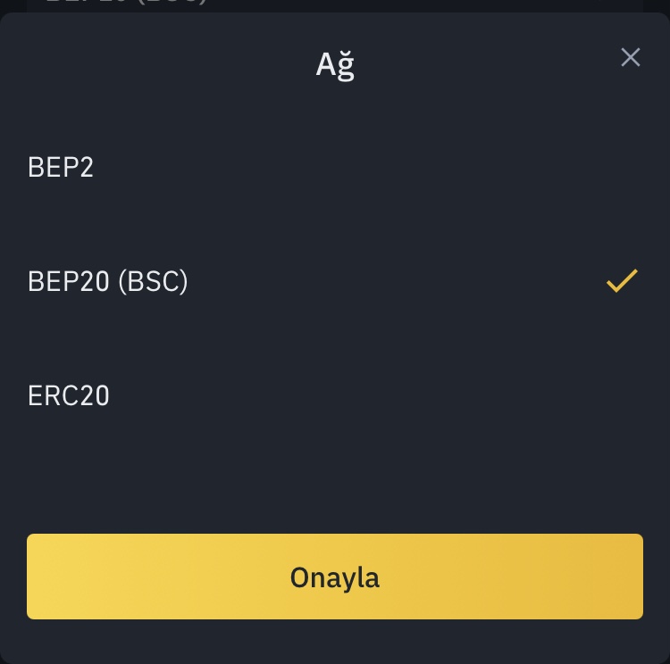The height and width of the screenshot is (664, 670).
Task: Tap the partially hidden network field above the sheet
Action: point(335,4)
